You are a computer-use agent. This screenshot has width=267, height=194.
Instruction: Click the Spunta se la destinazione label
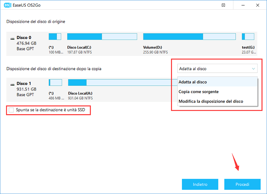[x=50, y=110]
